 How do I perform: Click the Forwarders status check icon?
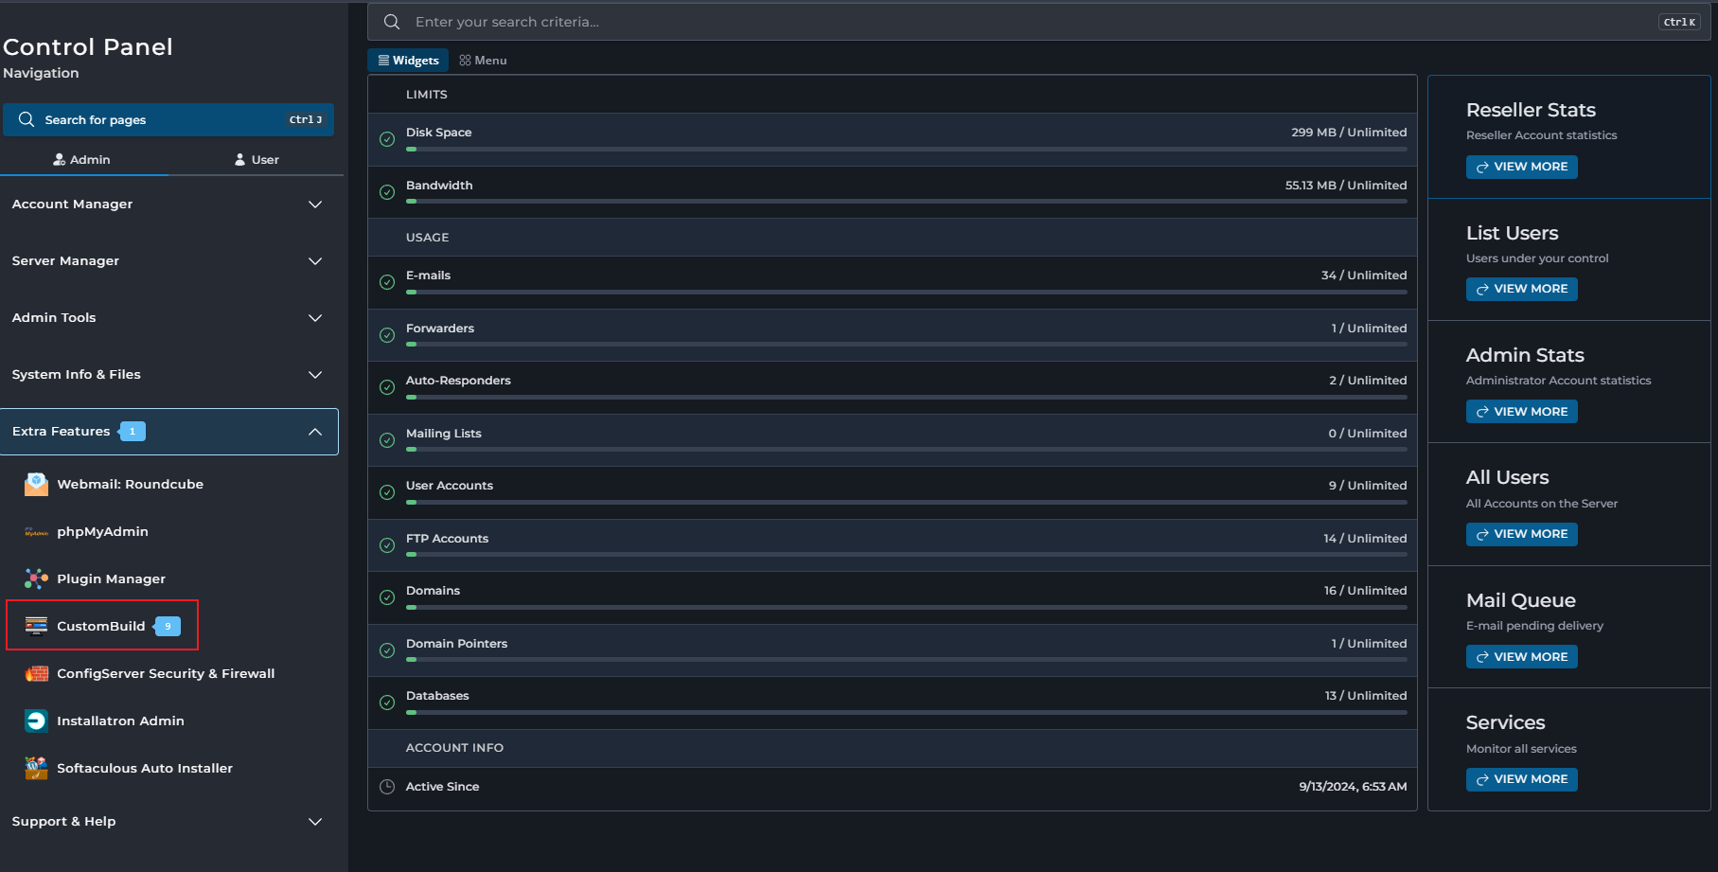pyautogui.click(x=387, y=335)
